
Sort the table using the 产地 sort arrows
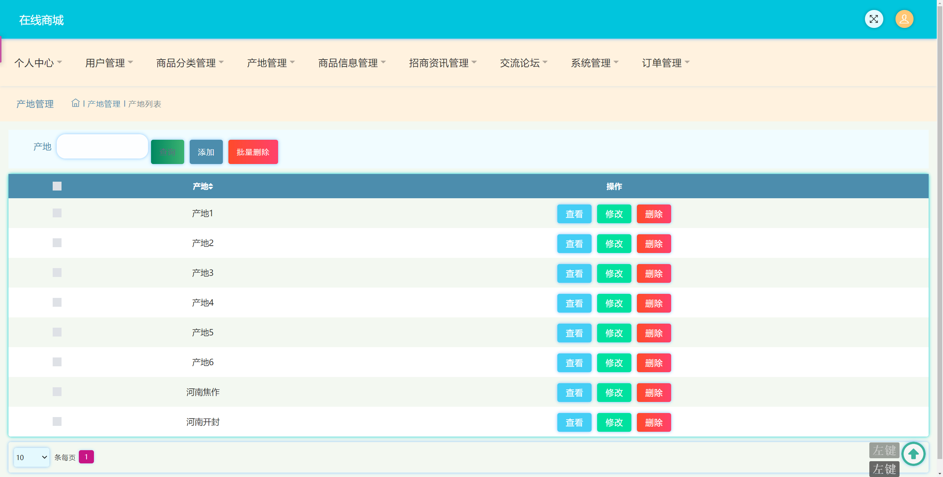(211, 186)
